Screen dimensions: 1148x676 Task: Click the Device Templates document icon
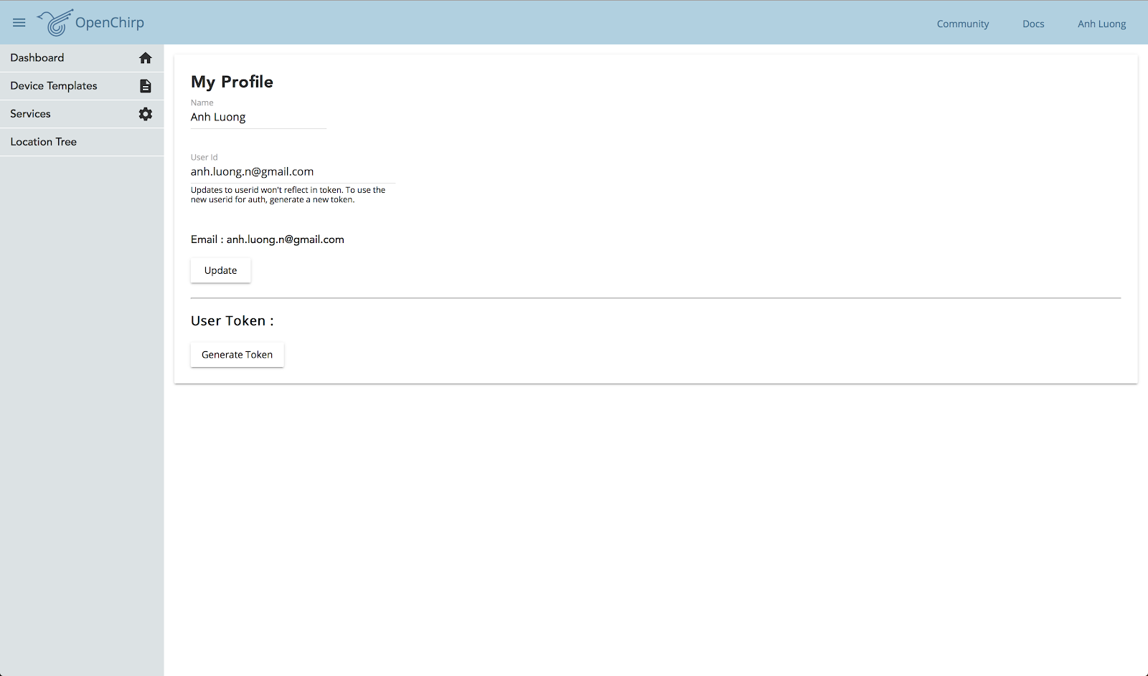click(x=146, y=86)
